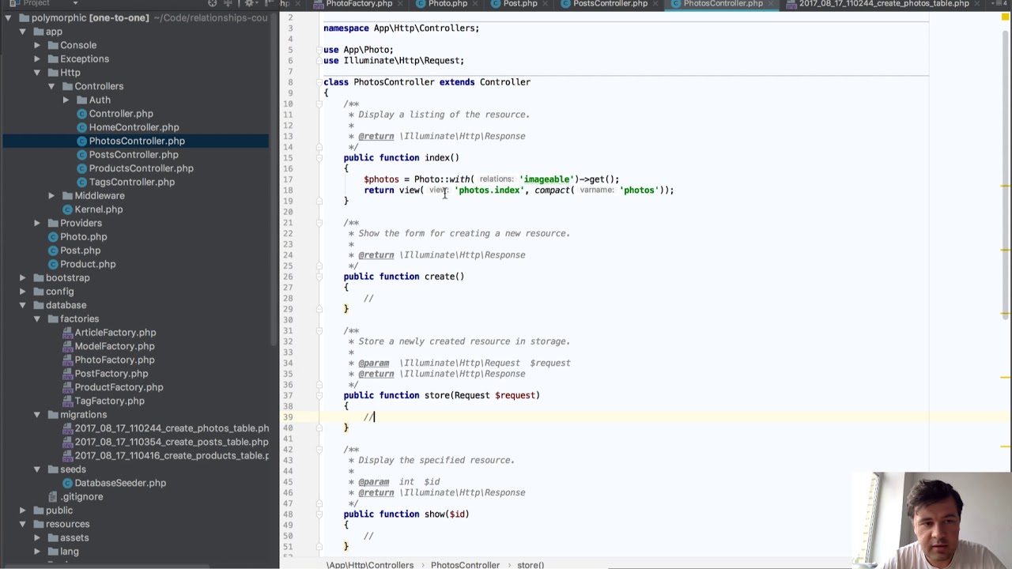Expand the Exceptions folder arrow
This screenshot has width=1012, height=569.
[x=37, y=59]
